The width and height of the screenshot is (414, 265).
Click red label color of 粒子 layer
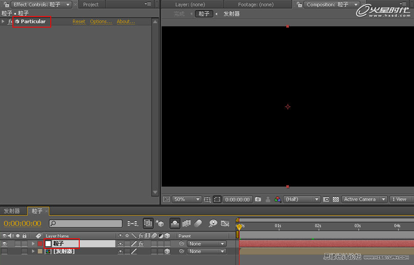40,244
